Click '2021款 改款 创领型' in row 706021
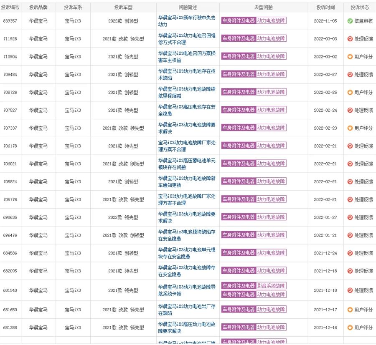This screenshot has height=345, width=376. pyautogui.click(x=123, y=164)
